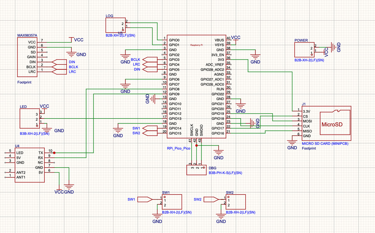Click the DBG connector box body
375x233 pixels.
click(196, 170)
